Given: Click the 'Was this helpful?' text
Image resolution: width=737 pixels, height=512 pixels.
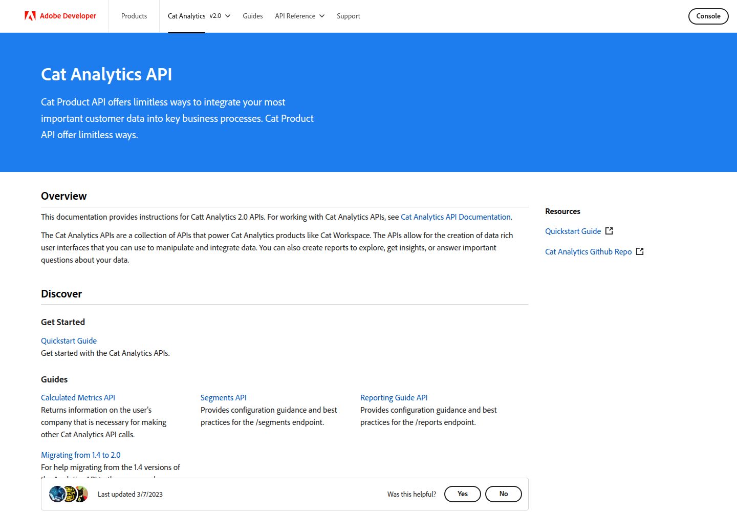Looking at the screenshot, I should pyautogui.click(x=412, y=494).
